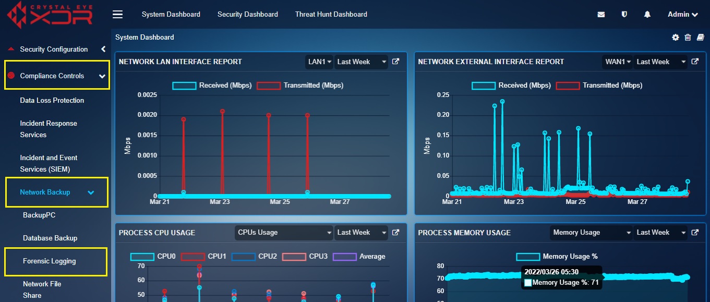
Task: Toggle CPU3 legend series
Action: tap(305, 257)
